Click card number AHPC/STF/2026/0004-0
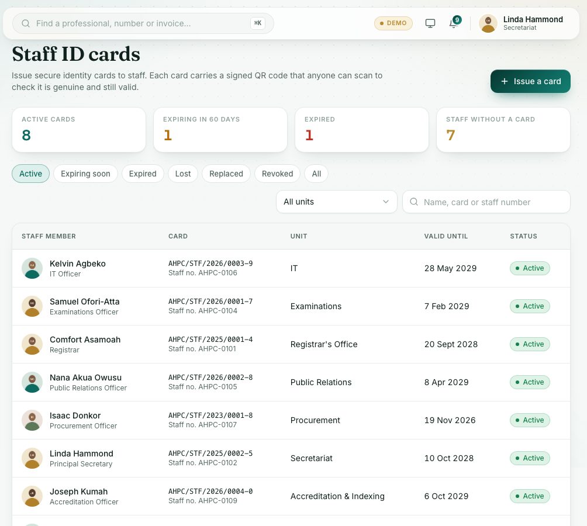 [210, 491]
